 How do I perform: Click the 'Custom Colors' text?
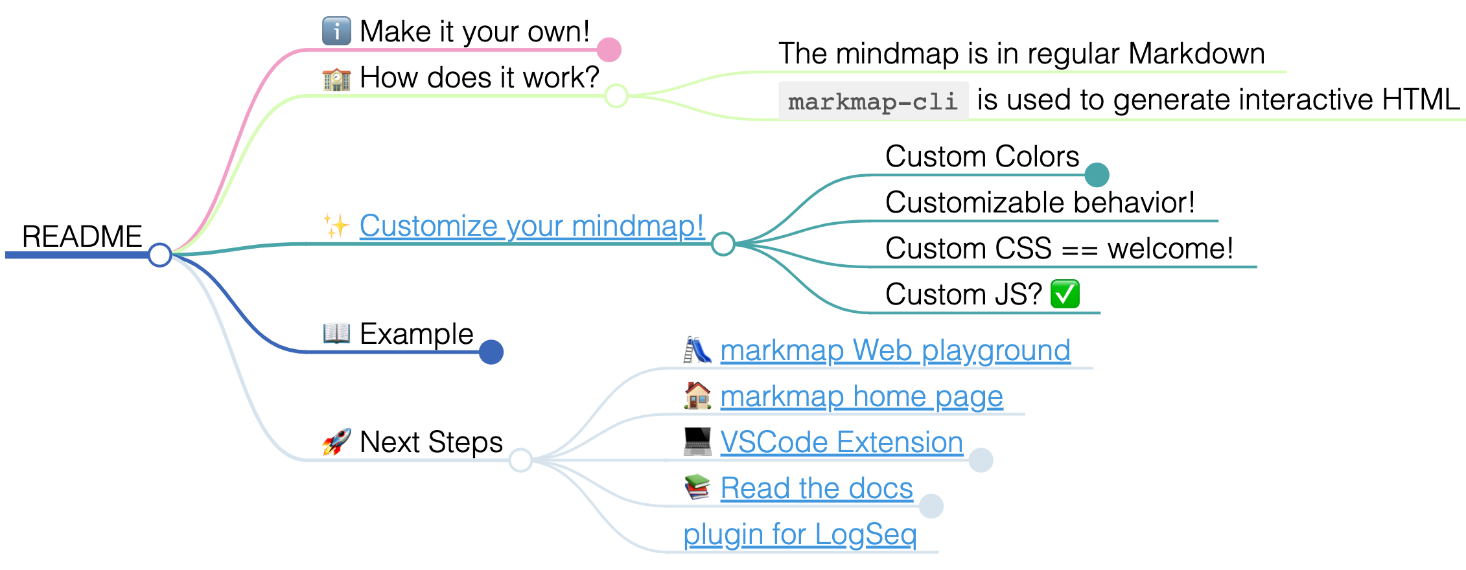982,157
